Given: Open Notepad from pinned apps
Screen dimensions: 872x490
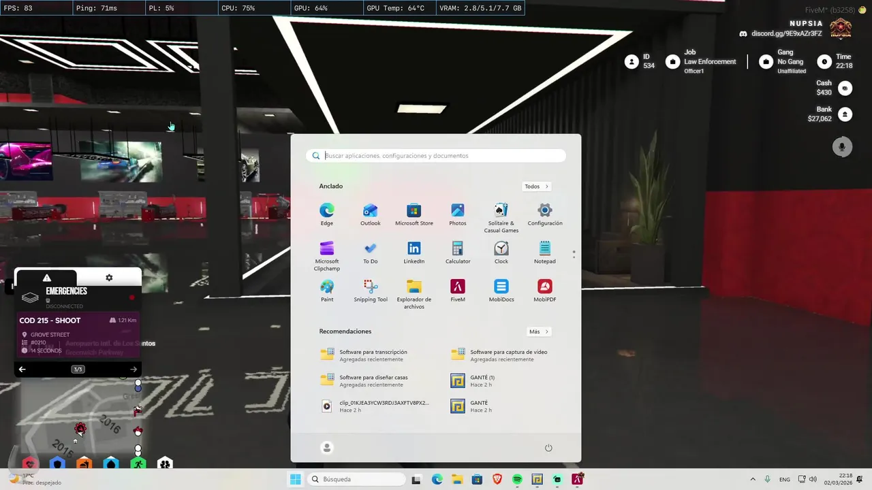Looking at the screenshot, I should pyautogui.click(x=545, y=252).
